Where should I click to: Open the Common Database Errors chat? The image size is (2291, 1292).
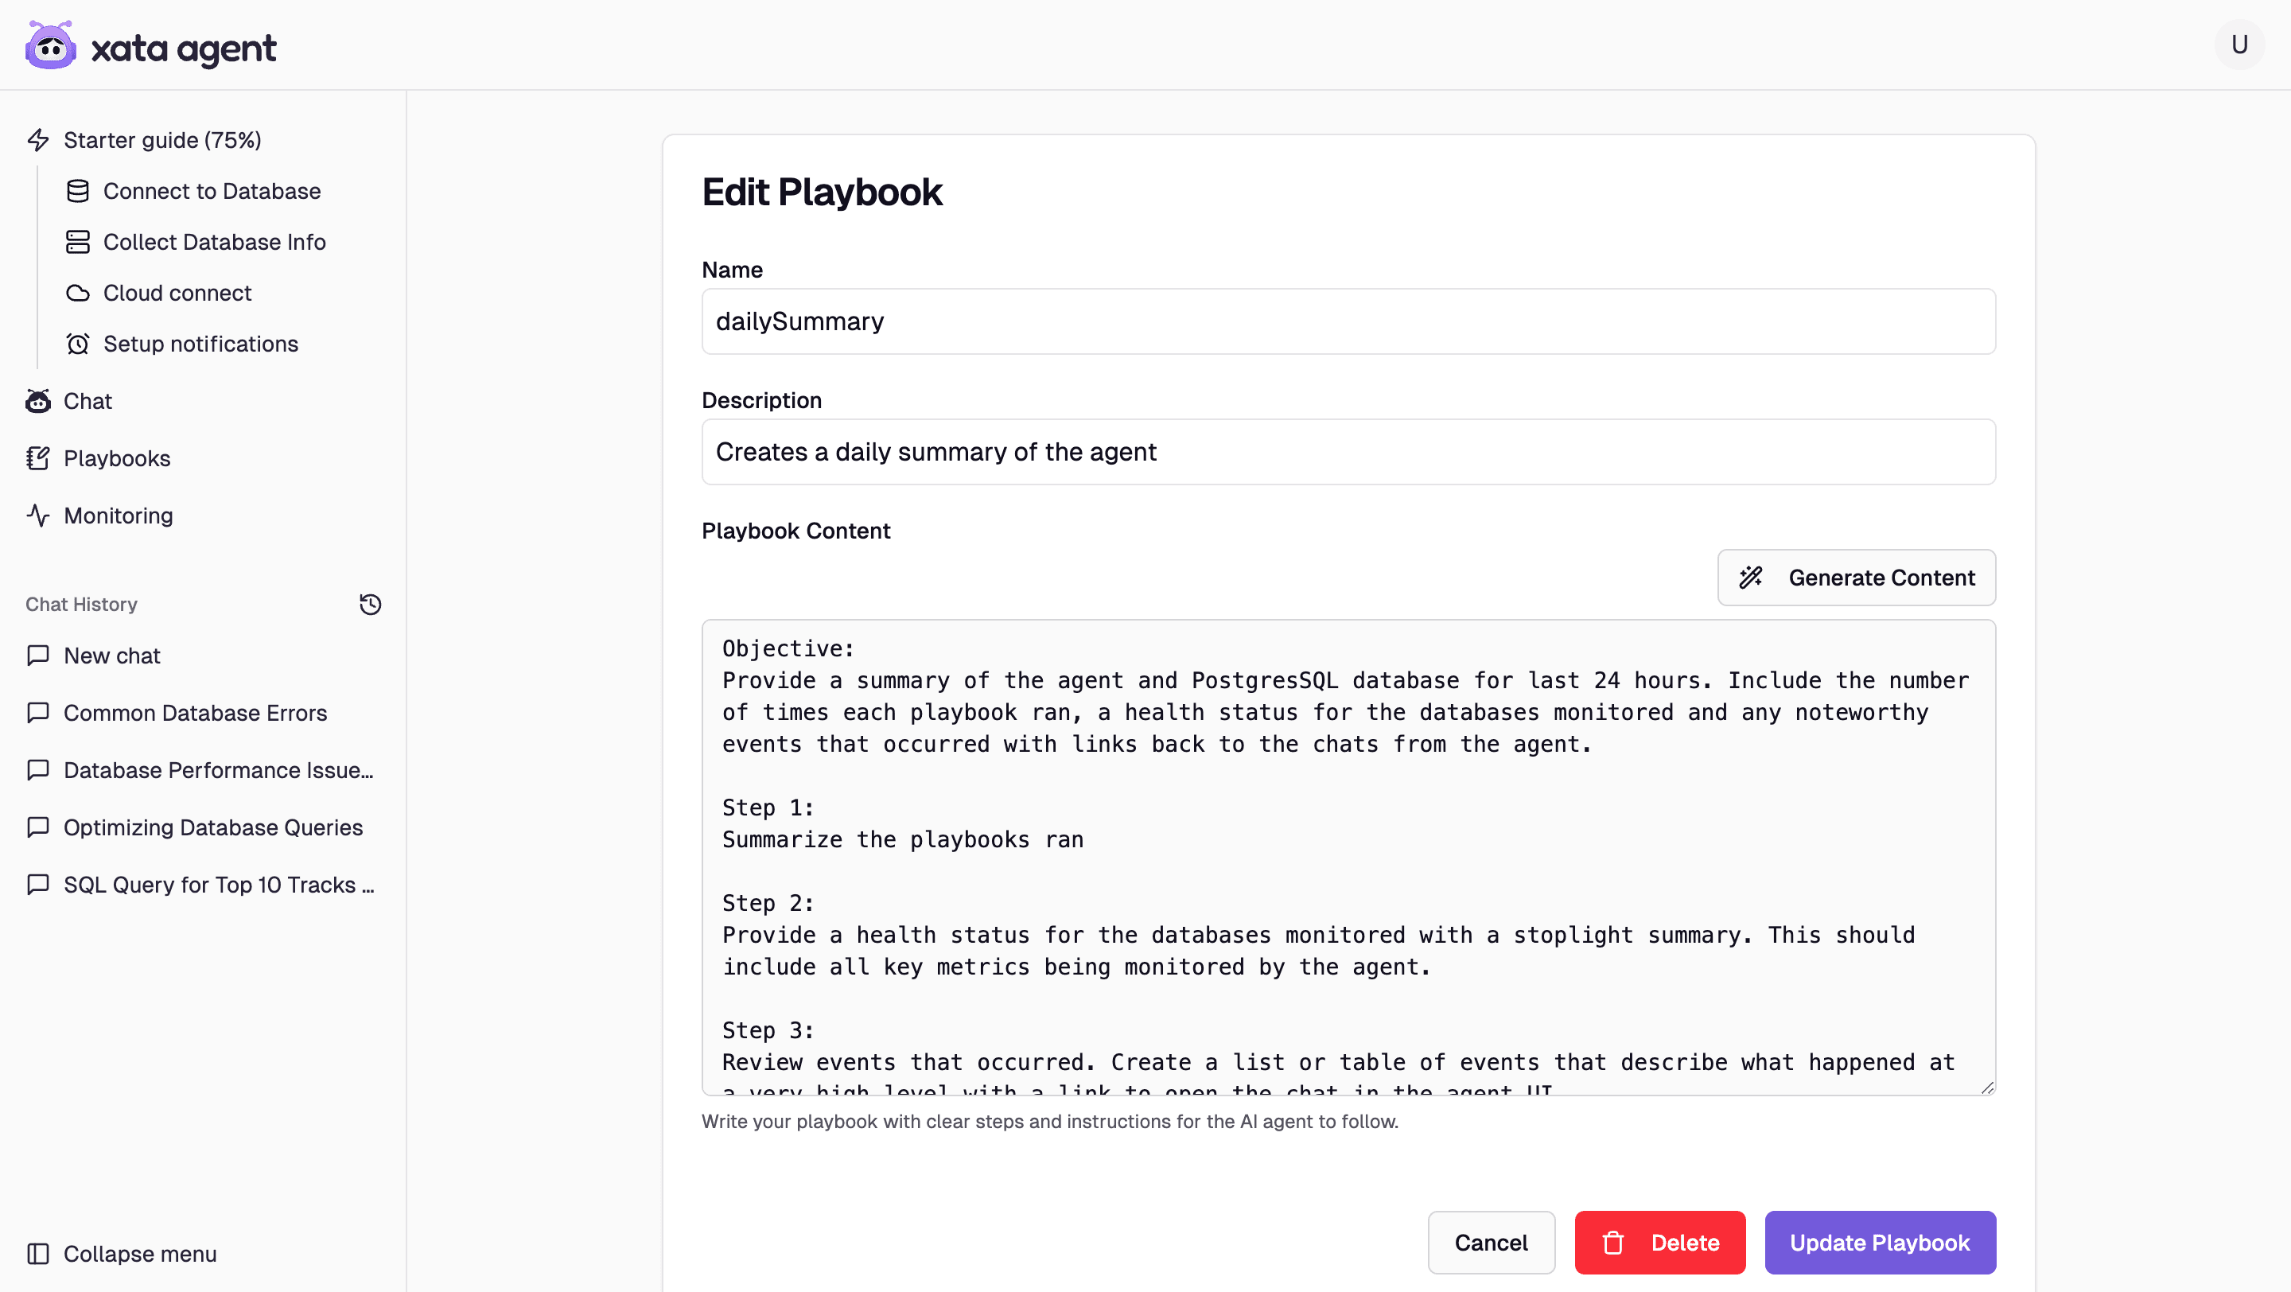(195, 712)
